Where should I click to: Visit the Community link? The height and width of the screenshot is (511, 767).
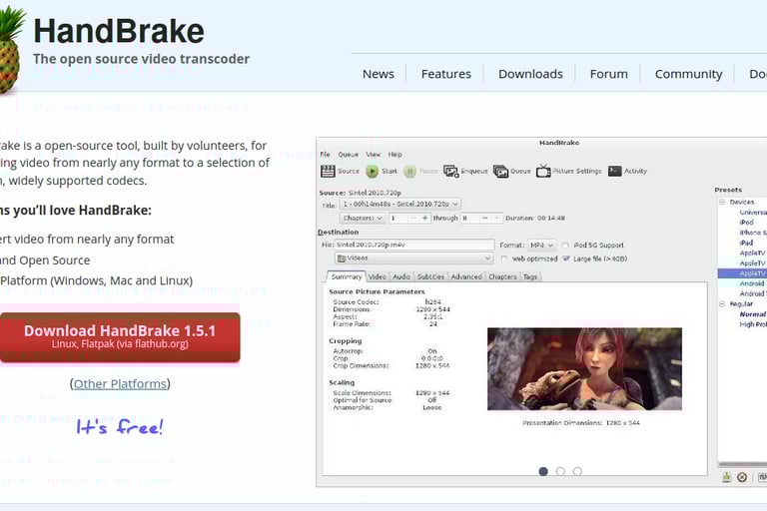pyautogui.click(x=689, y=74)
